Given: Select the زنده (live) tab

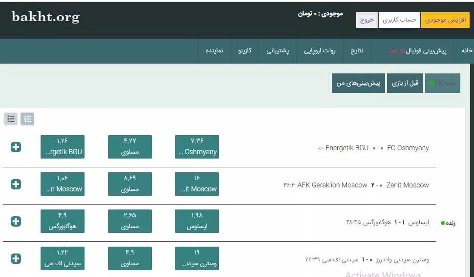Looking at the screenshot, I should tap(442, 83).
